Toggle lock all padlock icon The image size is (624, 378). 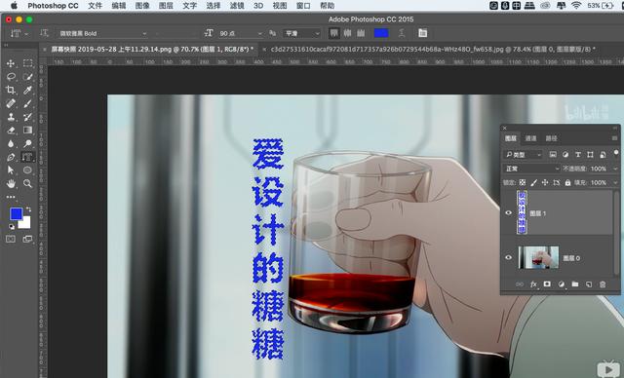567,182
